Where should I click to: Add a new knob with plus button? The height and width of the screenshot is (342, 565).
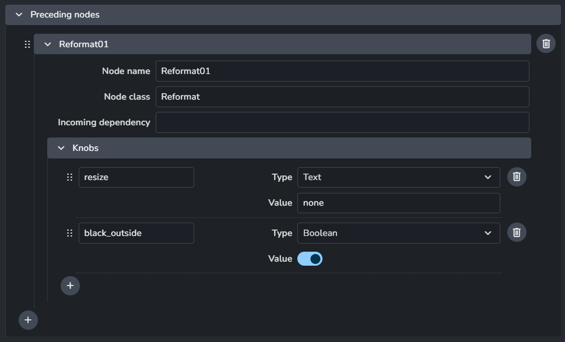coord(70,285)
